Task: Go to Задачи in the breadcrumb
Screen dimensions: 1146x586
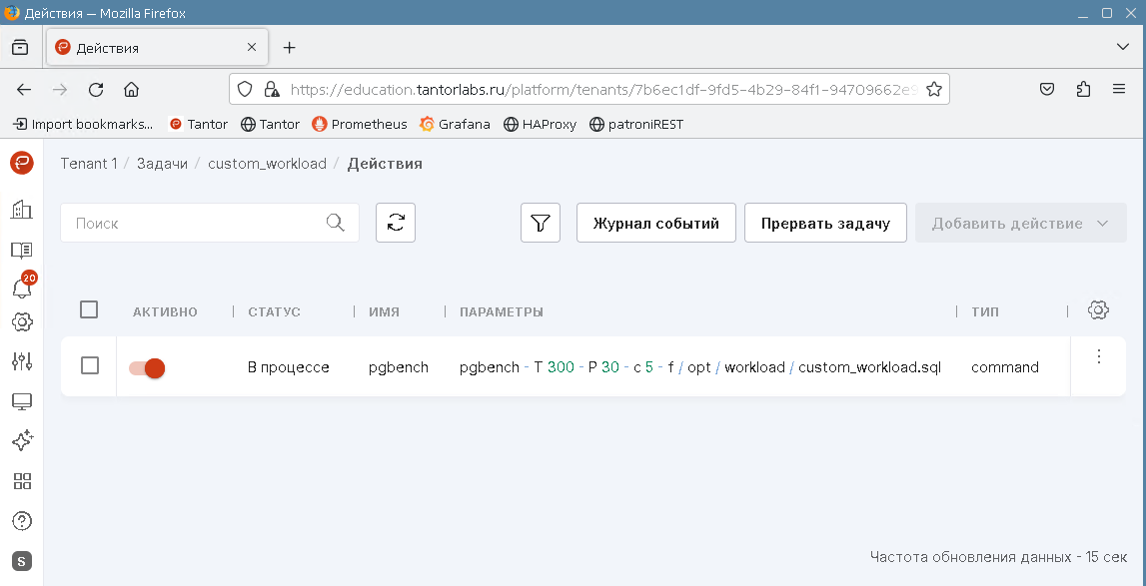Action: click(x=162, y=164)
